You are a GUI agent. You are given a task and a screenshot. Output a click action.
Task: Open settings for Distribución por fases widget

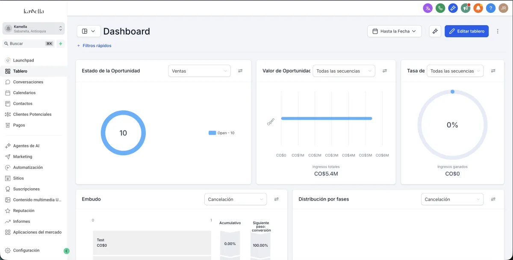[493, 199]
